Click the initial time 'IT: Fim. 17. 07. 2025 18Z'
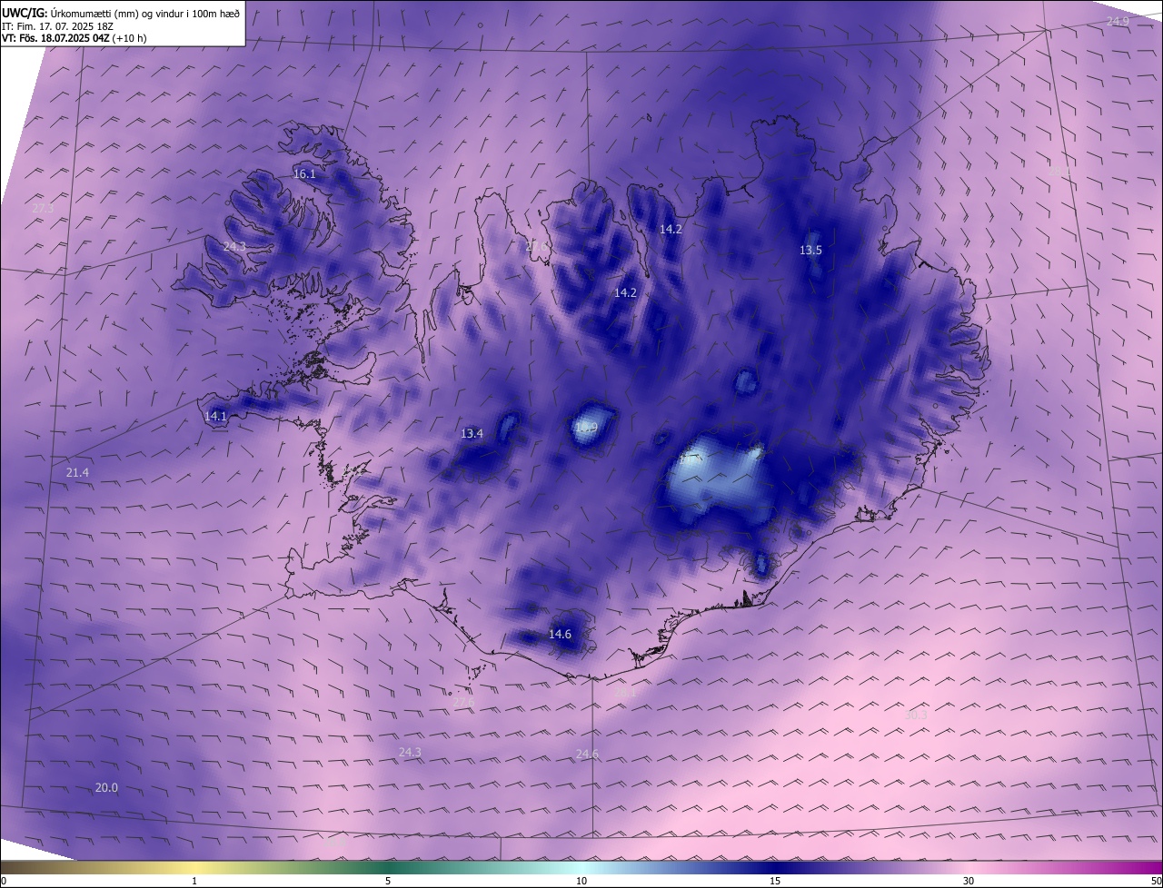Image resolution: width=1163 pixels, height=888 pixels. (x=57, y=26)
